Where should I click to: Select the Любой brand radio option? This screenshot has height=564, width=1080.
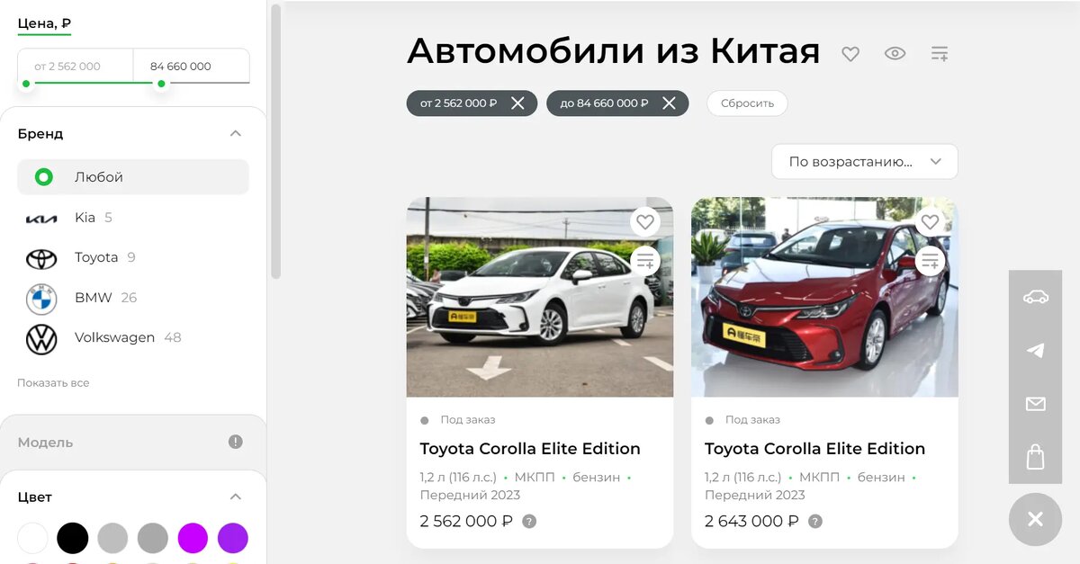[133, 177]
